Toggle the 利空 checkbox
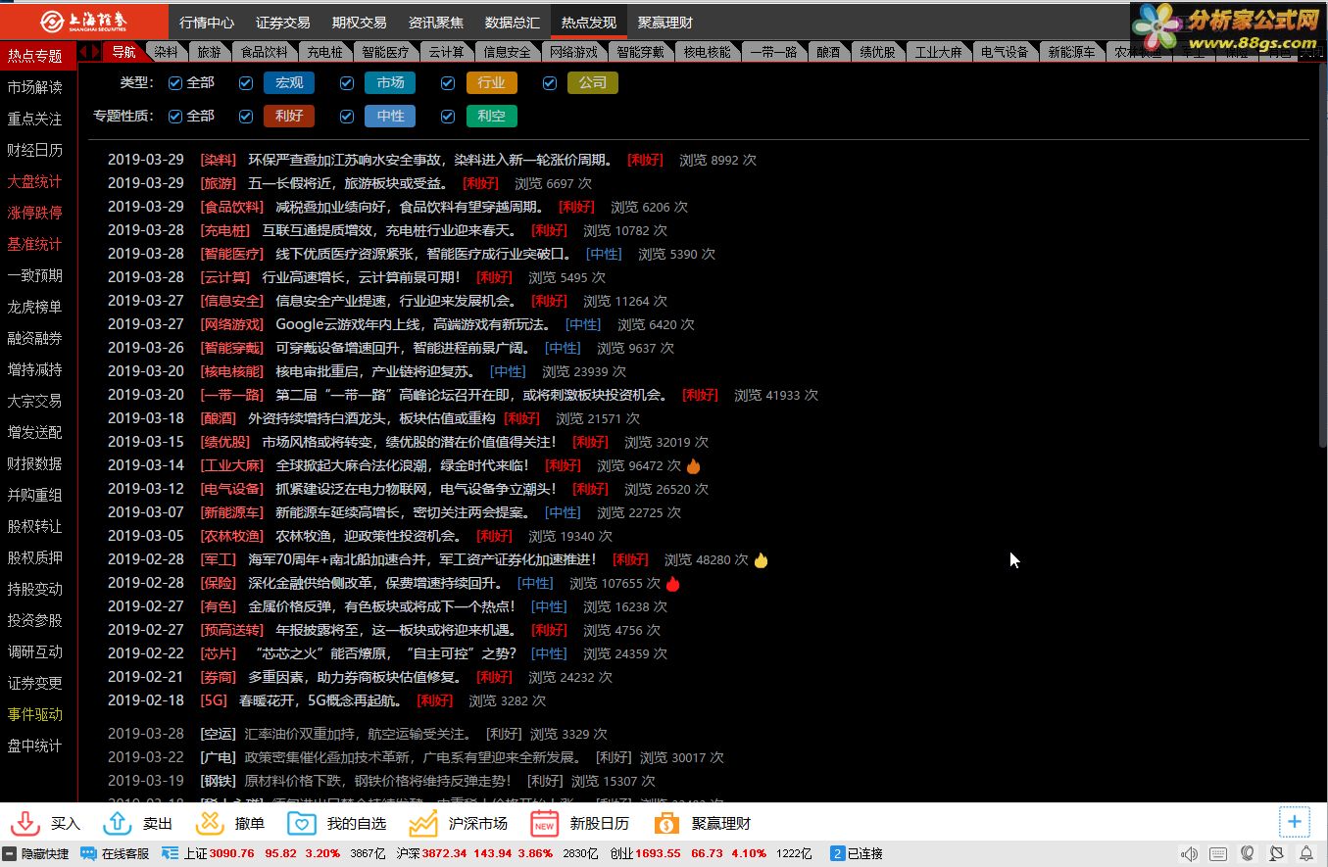This screenshot has height=867, width=1328. pyautogui.click(x=448, y=117)
